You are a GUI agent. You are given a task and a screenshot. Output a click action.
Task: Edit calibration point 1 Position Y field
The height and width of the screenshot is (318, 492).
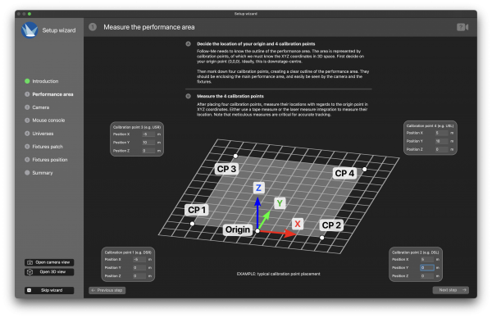click(x=139, y=268)
